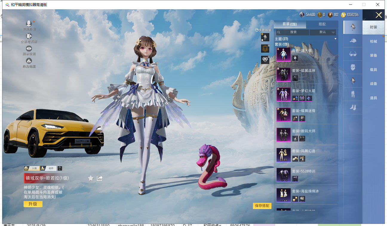This screenshot has height=226, width=387.
Task: Select the shoes category icon
Action: (x=353, y=107)
